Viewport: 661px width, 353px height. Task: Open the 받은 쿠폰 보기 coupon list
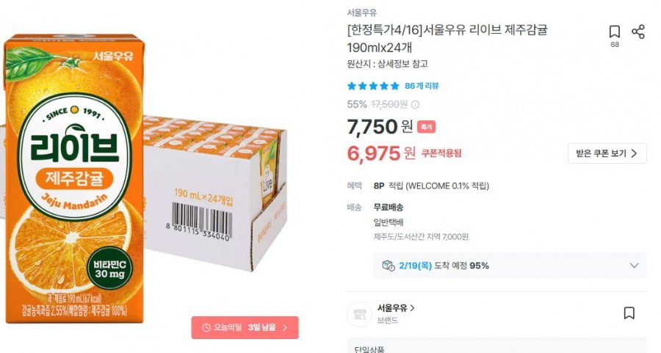coord(607,153)
